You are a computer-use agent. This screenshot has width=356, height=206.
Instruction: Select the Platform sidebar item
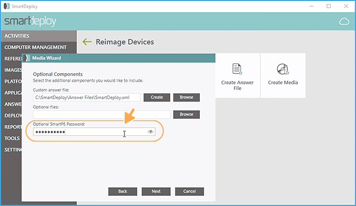13,81
